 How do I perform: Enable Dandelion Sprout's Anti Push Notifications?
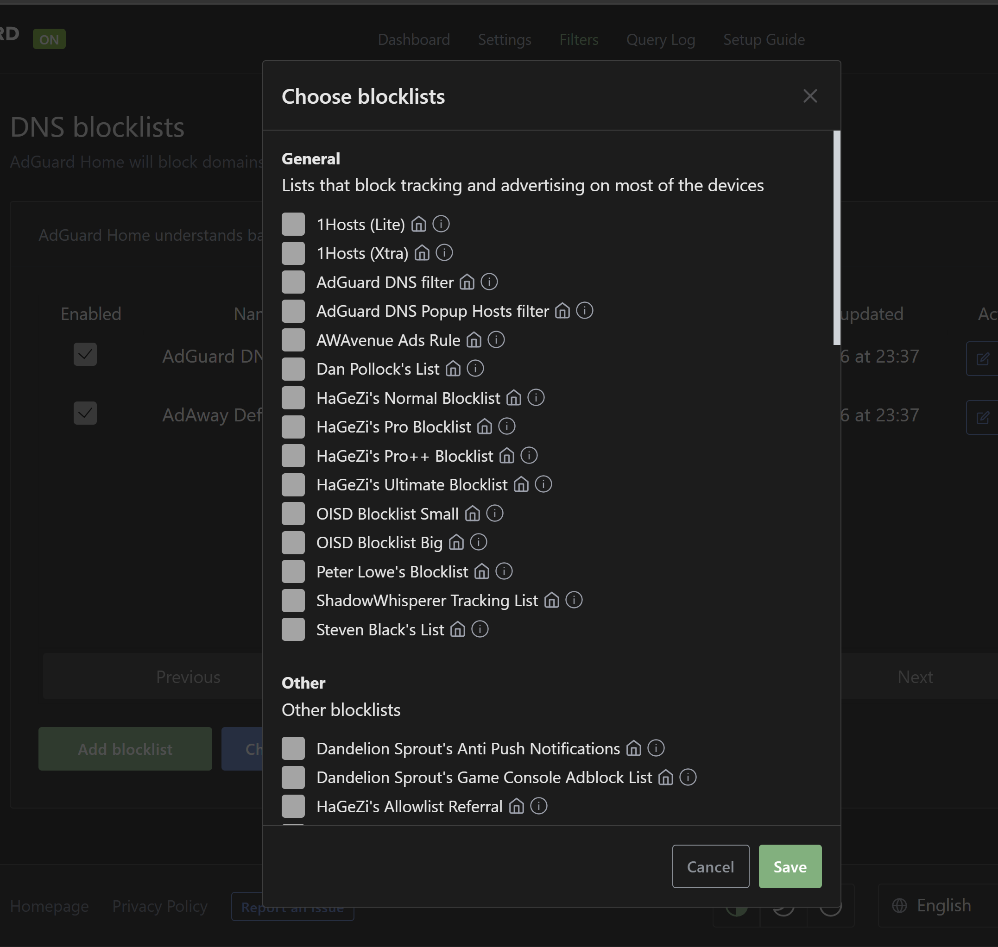293,749
